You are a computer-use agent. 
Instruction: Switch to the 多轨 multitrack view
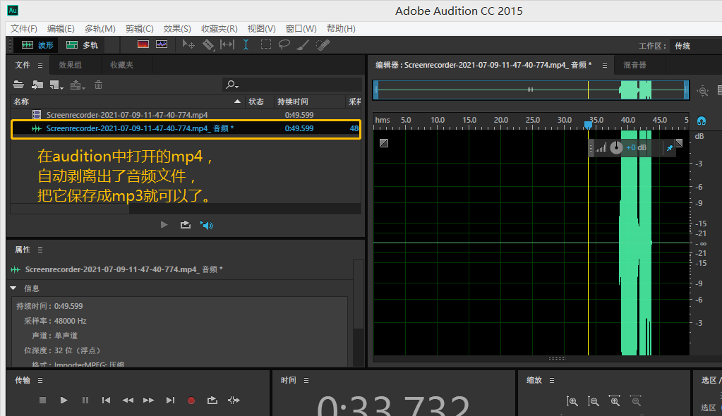[82, 45]
